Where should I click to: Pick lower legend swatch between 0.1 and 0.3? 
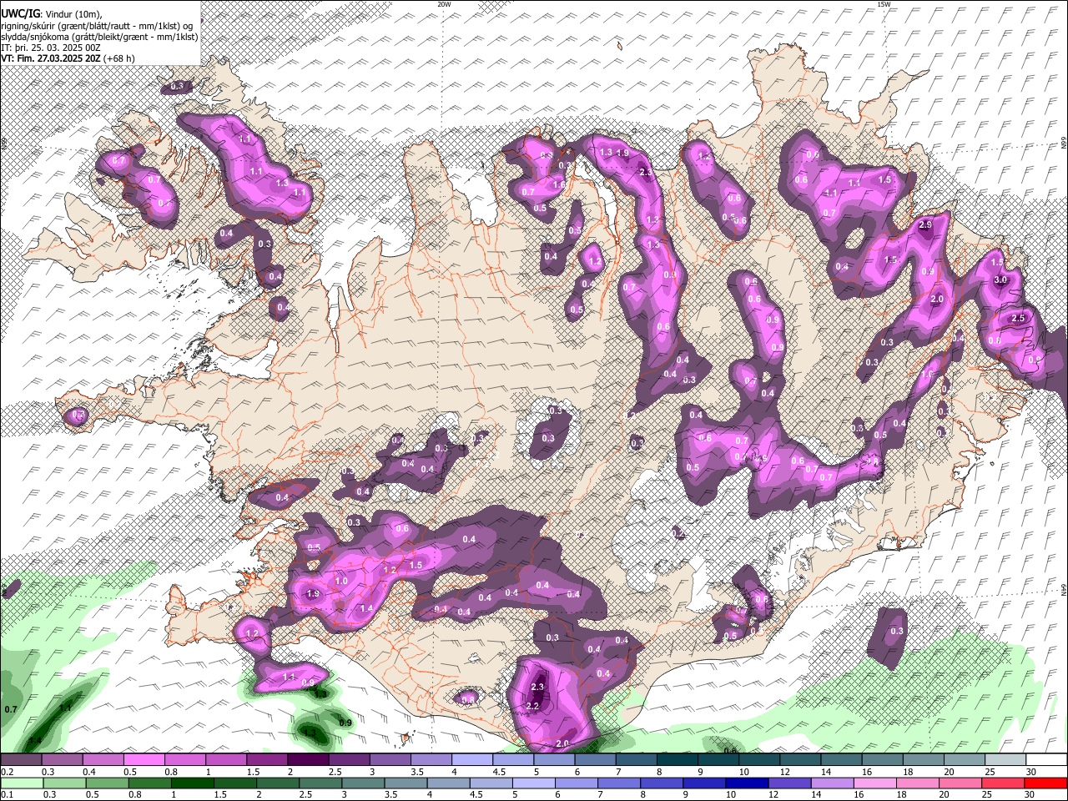click(21, 783)
